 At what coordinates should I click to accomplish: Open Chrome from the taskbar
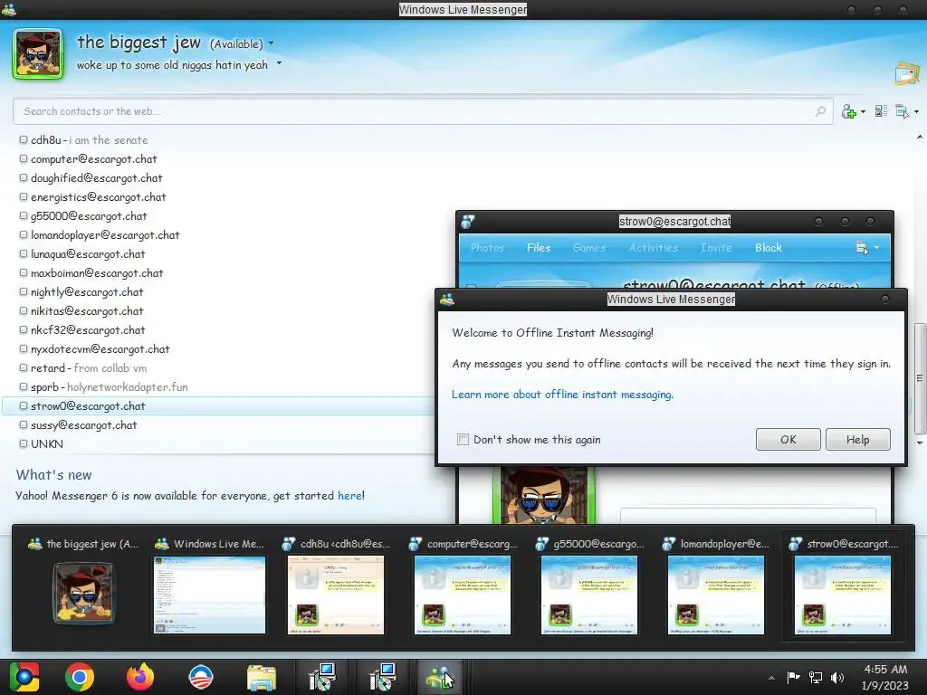80,677
